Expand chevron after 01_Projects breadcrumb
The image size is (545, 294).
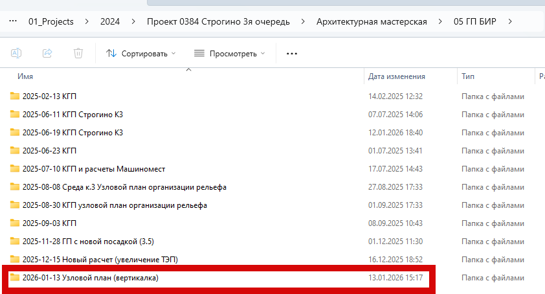pos(87,21)
